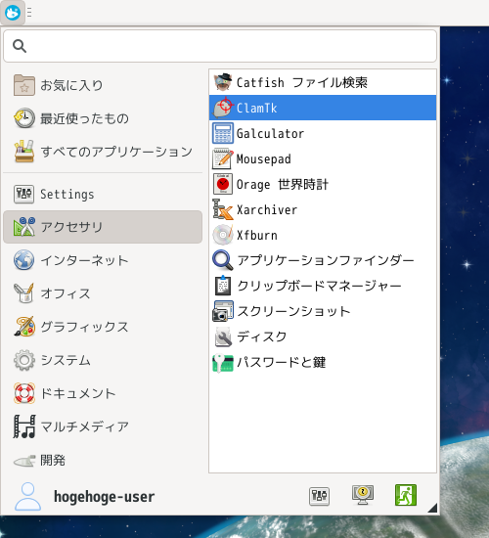Click the menu resize grip corner
The width and height of the screenshot is (489, 538).
pos(433,508)
